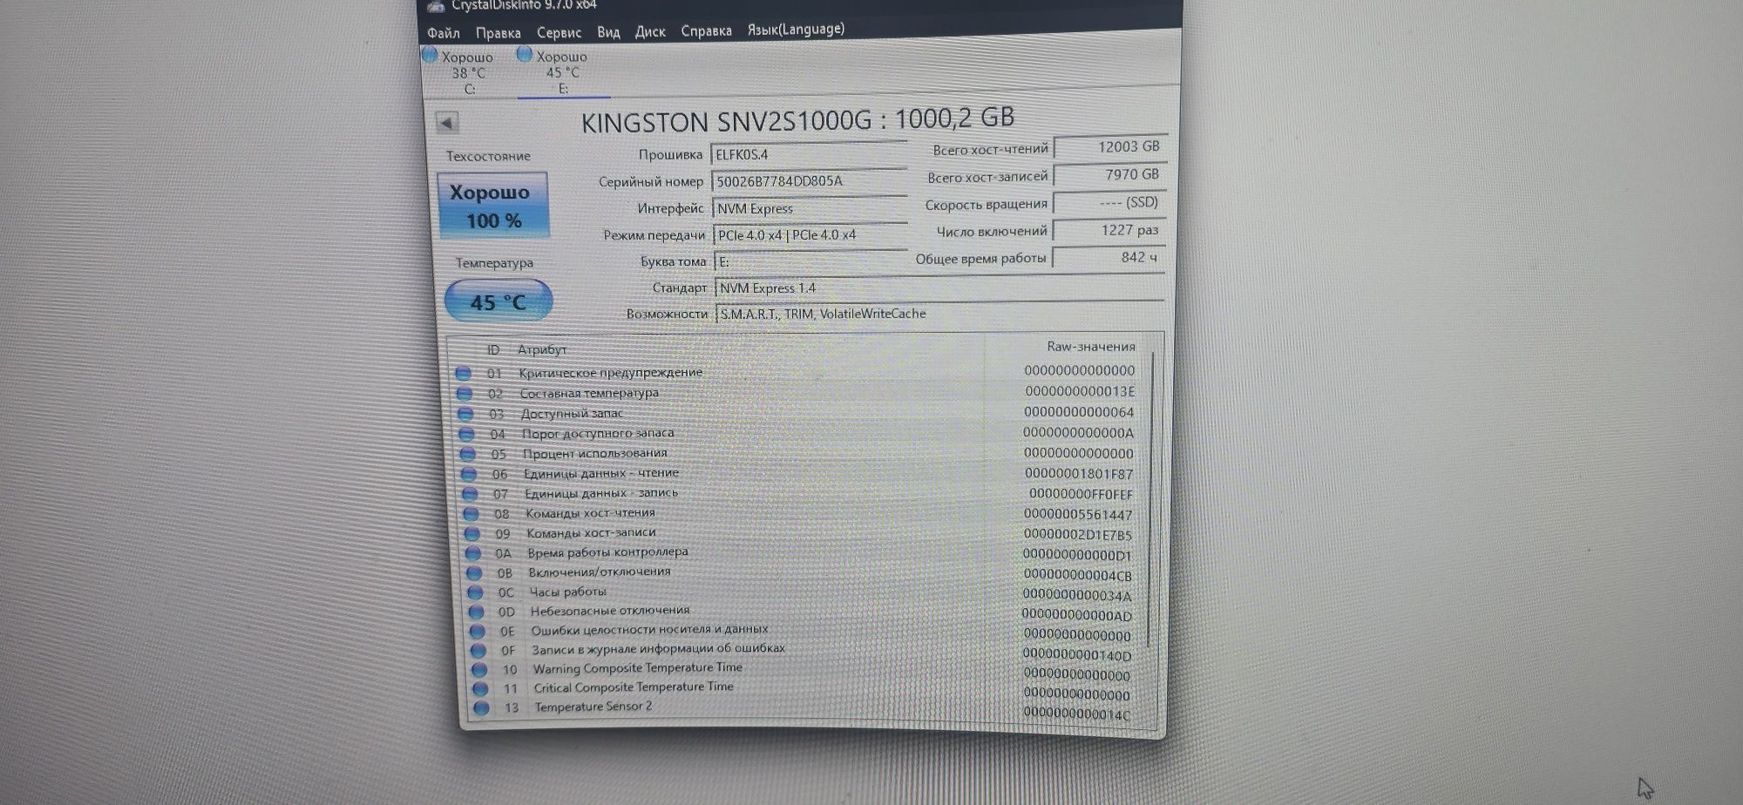Click status icon of attribute 06 Единицы данных - чтение

(469, 475)
